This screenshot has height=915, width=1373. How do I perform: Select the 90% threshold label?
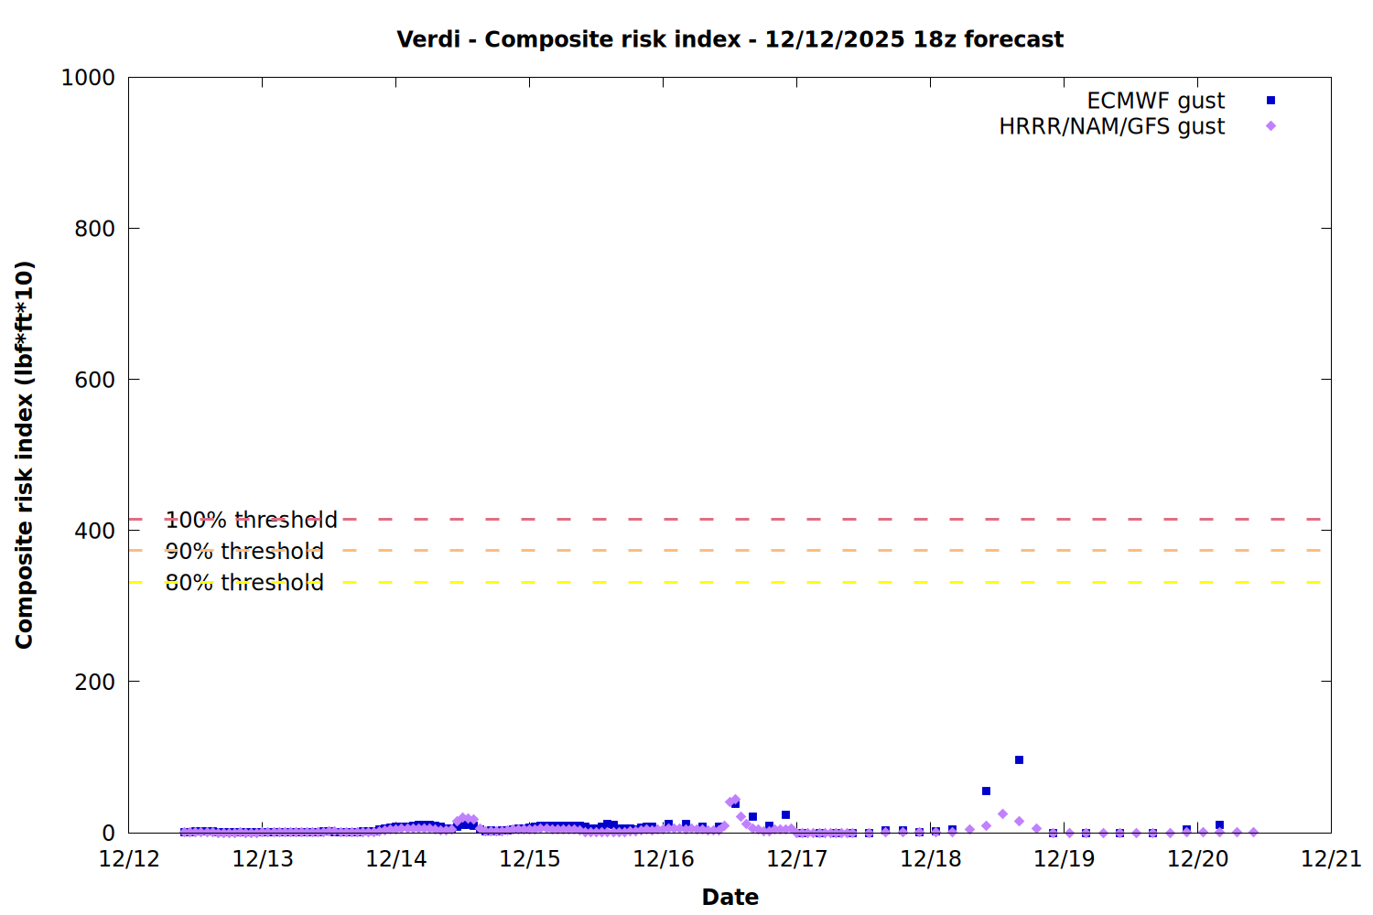pos(244,551)
